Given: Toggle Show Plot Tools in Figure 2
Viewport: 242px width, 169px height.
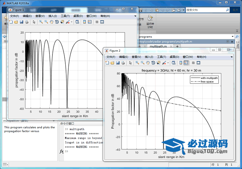Looking at the screenshot, I should coord(198,63).
